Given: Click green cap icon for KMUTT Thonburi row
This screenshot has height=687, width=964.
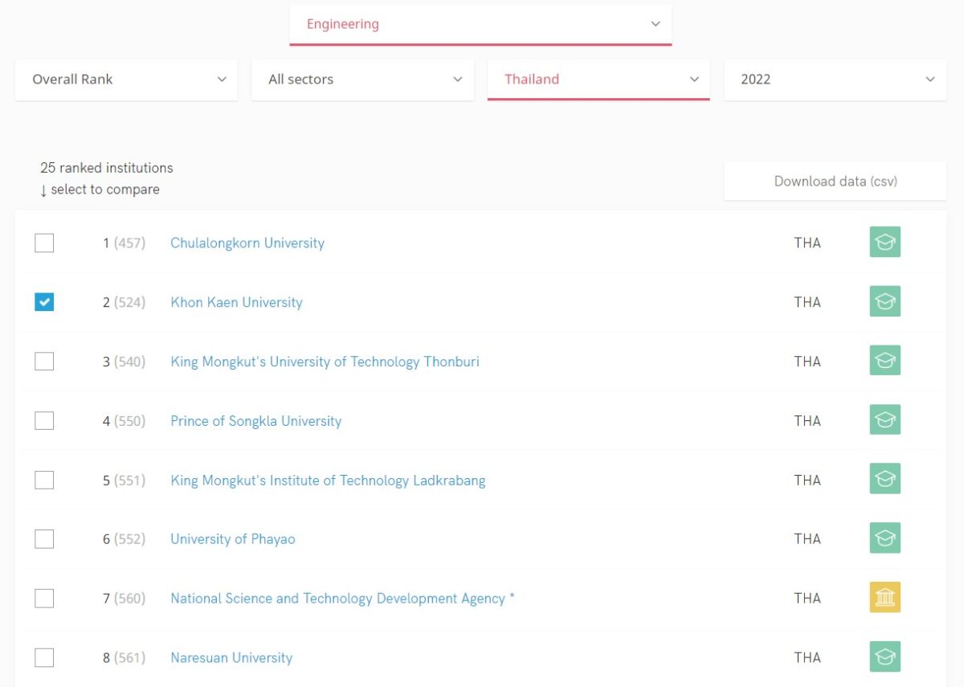Looking at the screenshot, I should 884,361.
